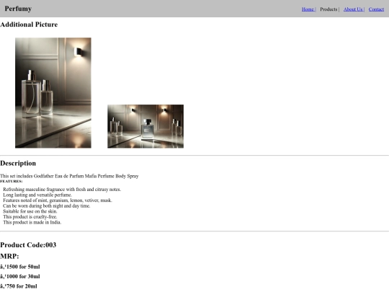
Task: View the wide perfume bottle picture
Action: (146, 126)
